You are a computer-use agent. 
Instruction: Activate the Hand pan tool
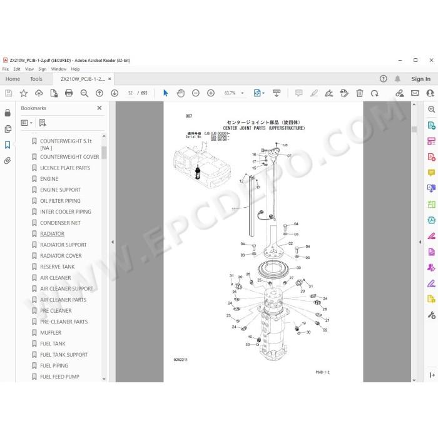(x=181, y=93)
